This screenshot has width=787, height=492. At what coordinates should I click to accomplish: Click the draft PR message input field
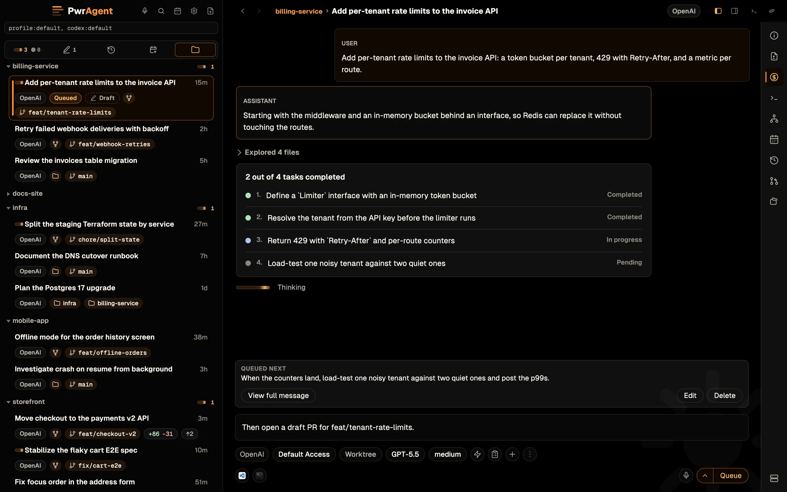click(492, 427)
